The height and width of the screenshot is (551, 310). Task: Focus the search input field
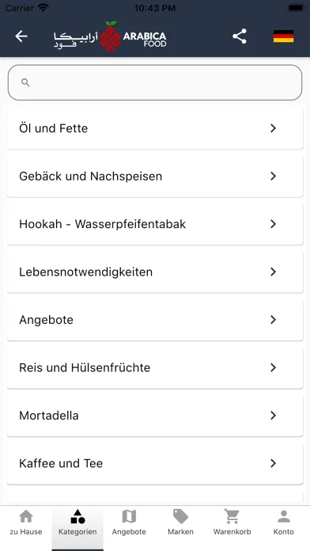click(x=155, y=82)
